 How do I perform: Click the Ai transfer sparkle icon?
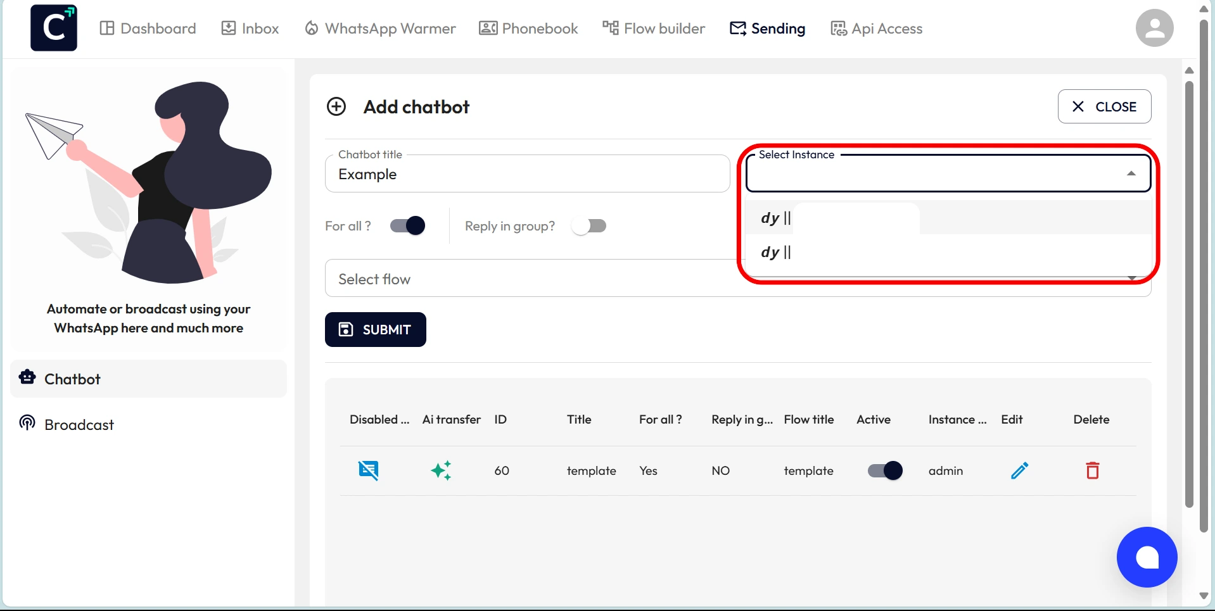pos(441,470)
